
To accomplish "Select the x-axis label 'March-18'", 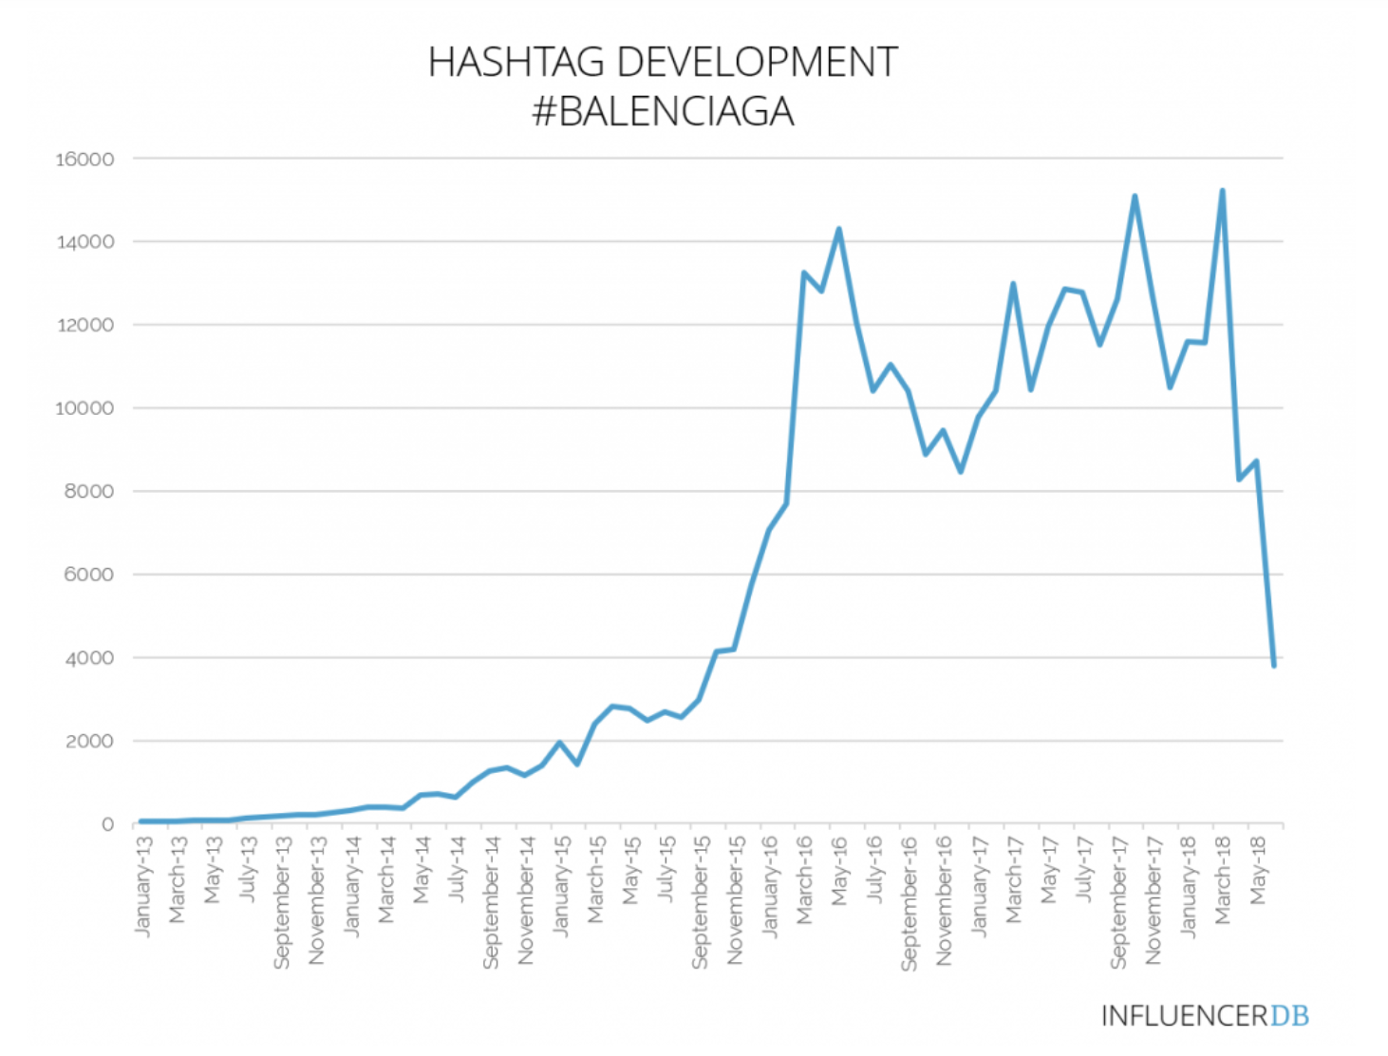I will [1222, 879].
